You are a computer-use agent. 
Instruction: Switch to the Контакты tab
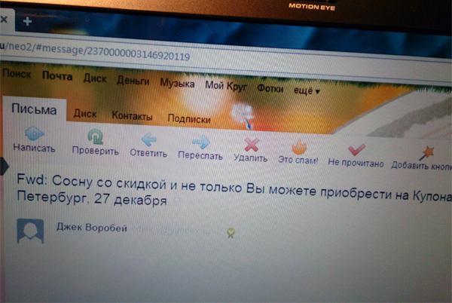[132, 117]
